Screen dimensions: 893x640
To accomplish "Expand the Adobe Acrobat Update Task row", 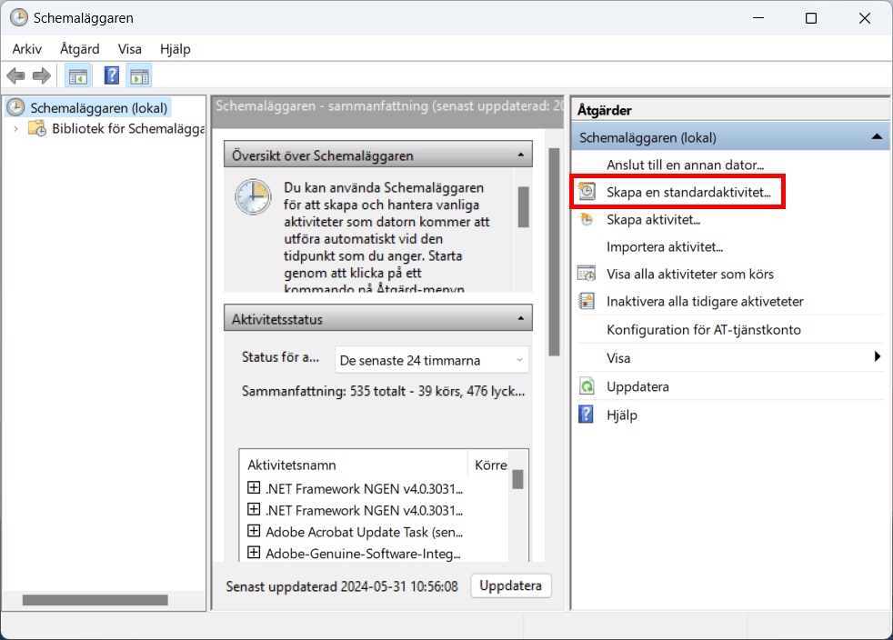I will tap(254, 531).
